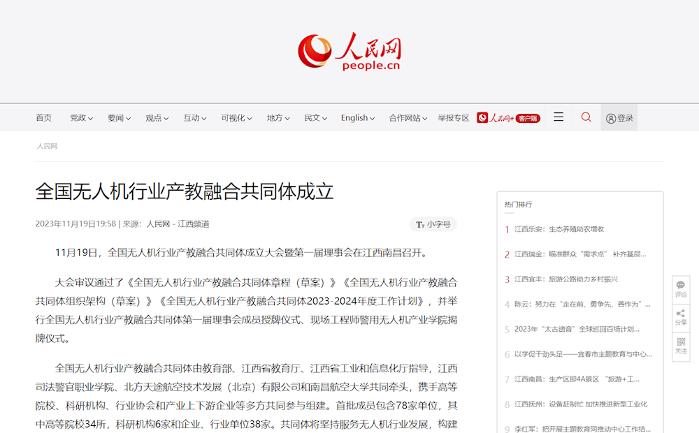The image size is (699, 433).
Task: Click the People.cn logo at top
Action: (x=349, y=52)
